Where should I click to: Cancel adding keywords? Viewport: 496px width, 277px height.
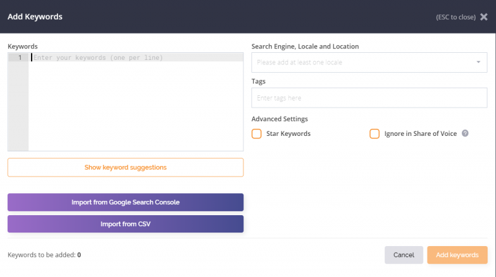coord(404,255)
